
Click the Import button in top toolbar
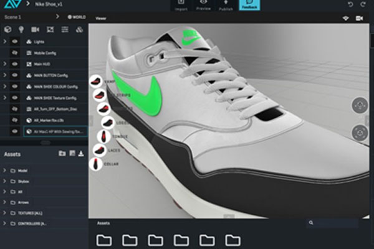pos(181,6)
